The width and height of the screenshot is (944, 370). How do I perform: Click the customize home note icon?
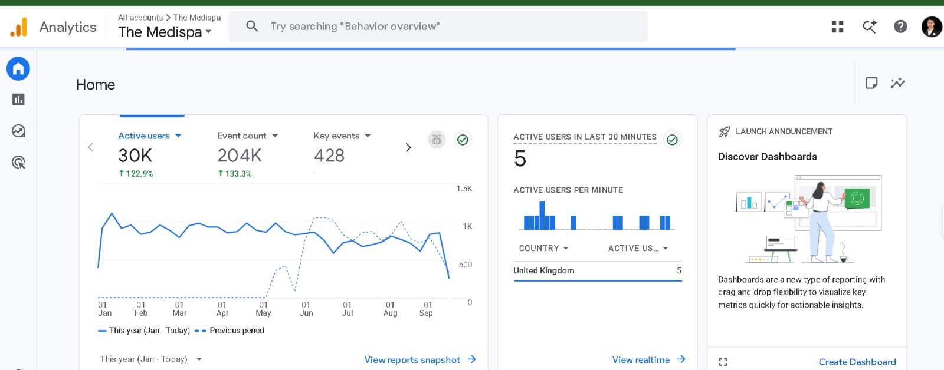coord(871,83)
